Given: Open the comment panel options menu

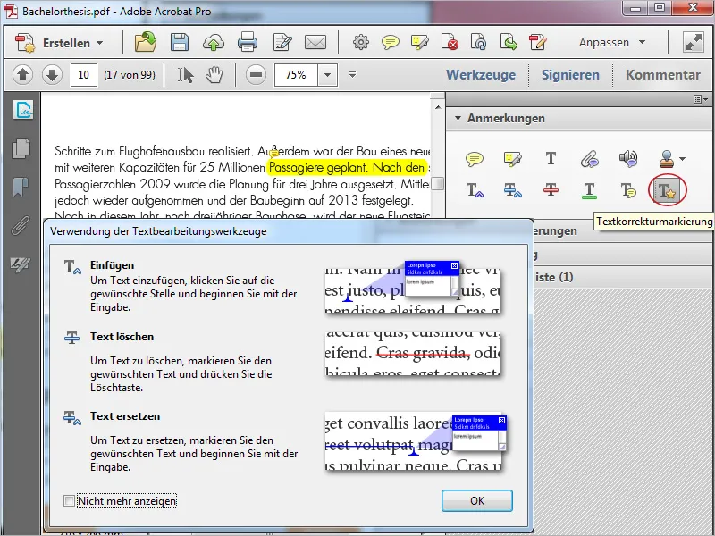Looking at the screenshot, I should (701, 99).
